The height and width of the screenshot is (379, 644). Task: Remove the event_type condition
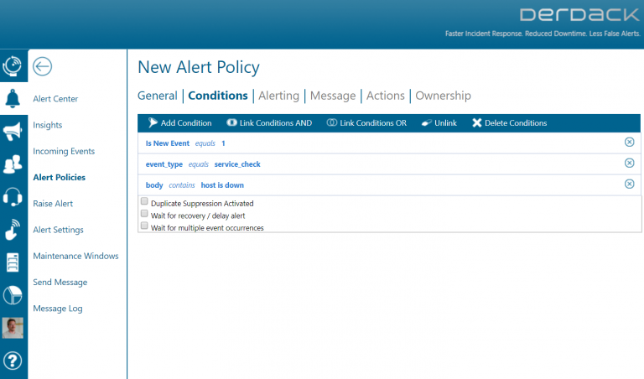[x=629, y=163]
